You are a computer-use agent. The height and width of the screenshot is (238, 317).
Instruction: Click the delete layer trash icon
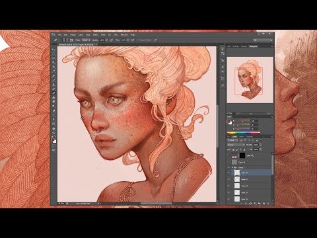(x=268, y=204)
